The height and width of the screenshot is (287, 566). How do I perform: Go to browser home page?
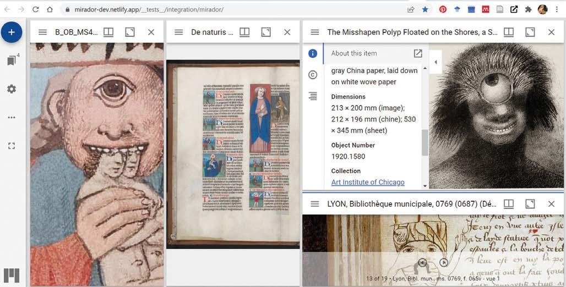click(x=50, y=9)
